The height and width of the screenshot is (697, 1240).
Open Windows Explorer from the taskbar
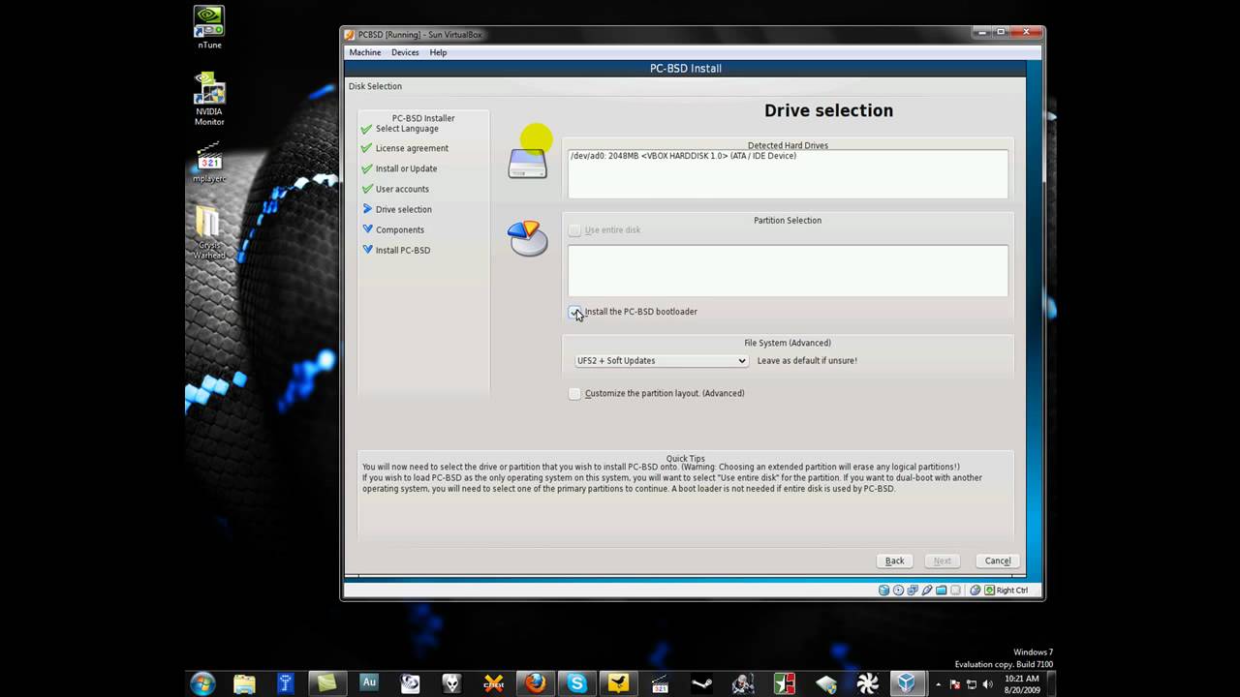coord(244,683)
